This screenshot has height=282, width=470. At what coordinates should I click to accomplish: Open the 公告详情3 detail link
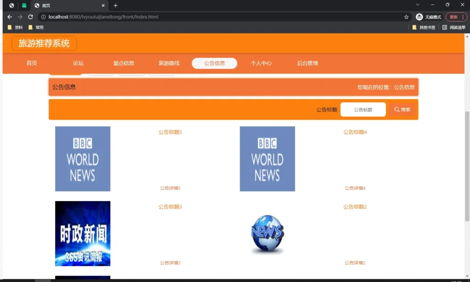coord(170,263)
